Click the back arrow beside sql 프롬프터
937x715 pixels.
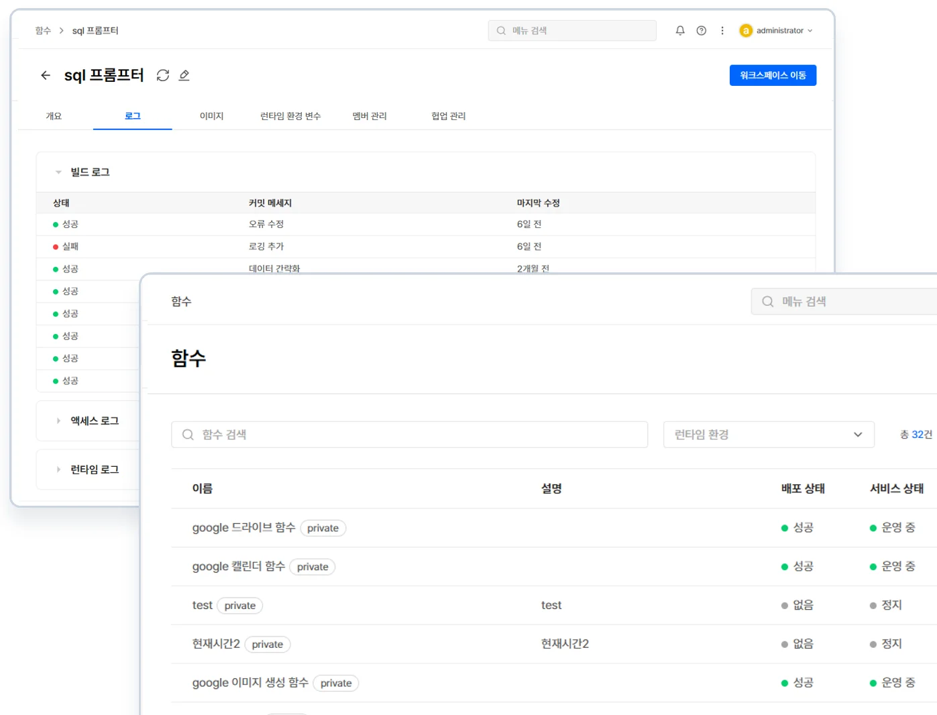click(x=46, y=75)
